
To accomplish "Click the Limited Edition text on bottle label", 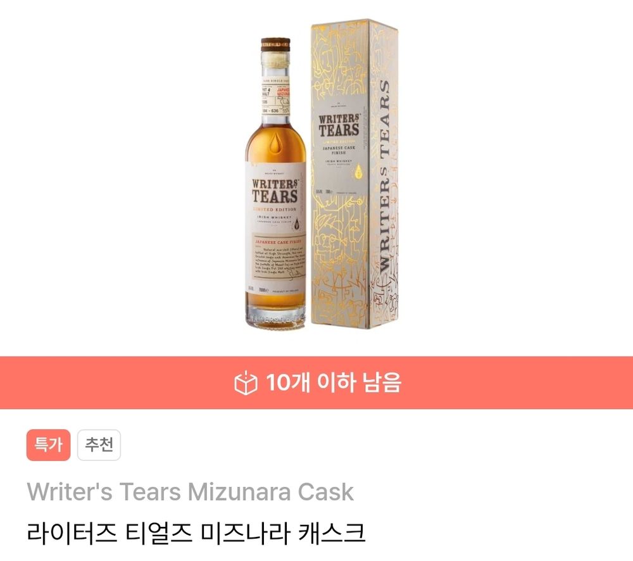I will 275,210.
